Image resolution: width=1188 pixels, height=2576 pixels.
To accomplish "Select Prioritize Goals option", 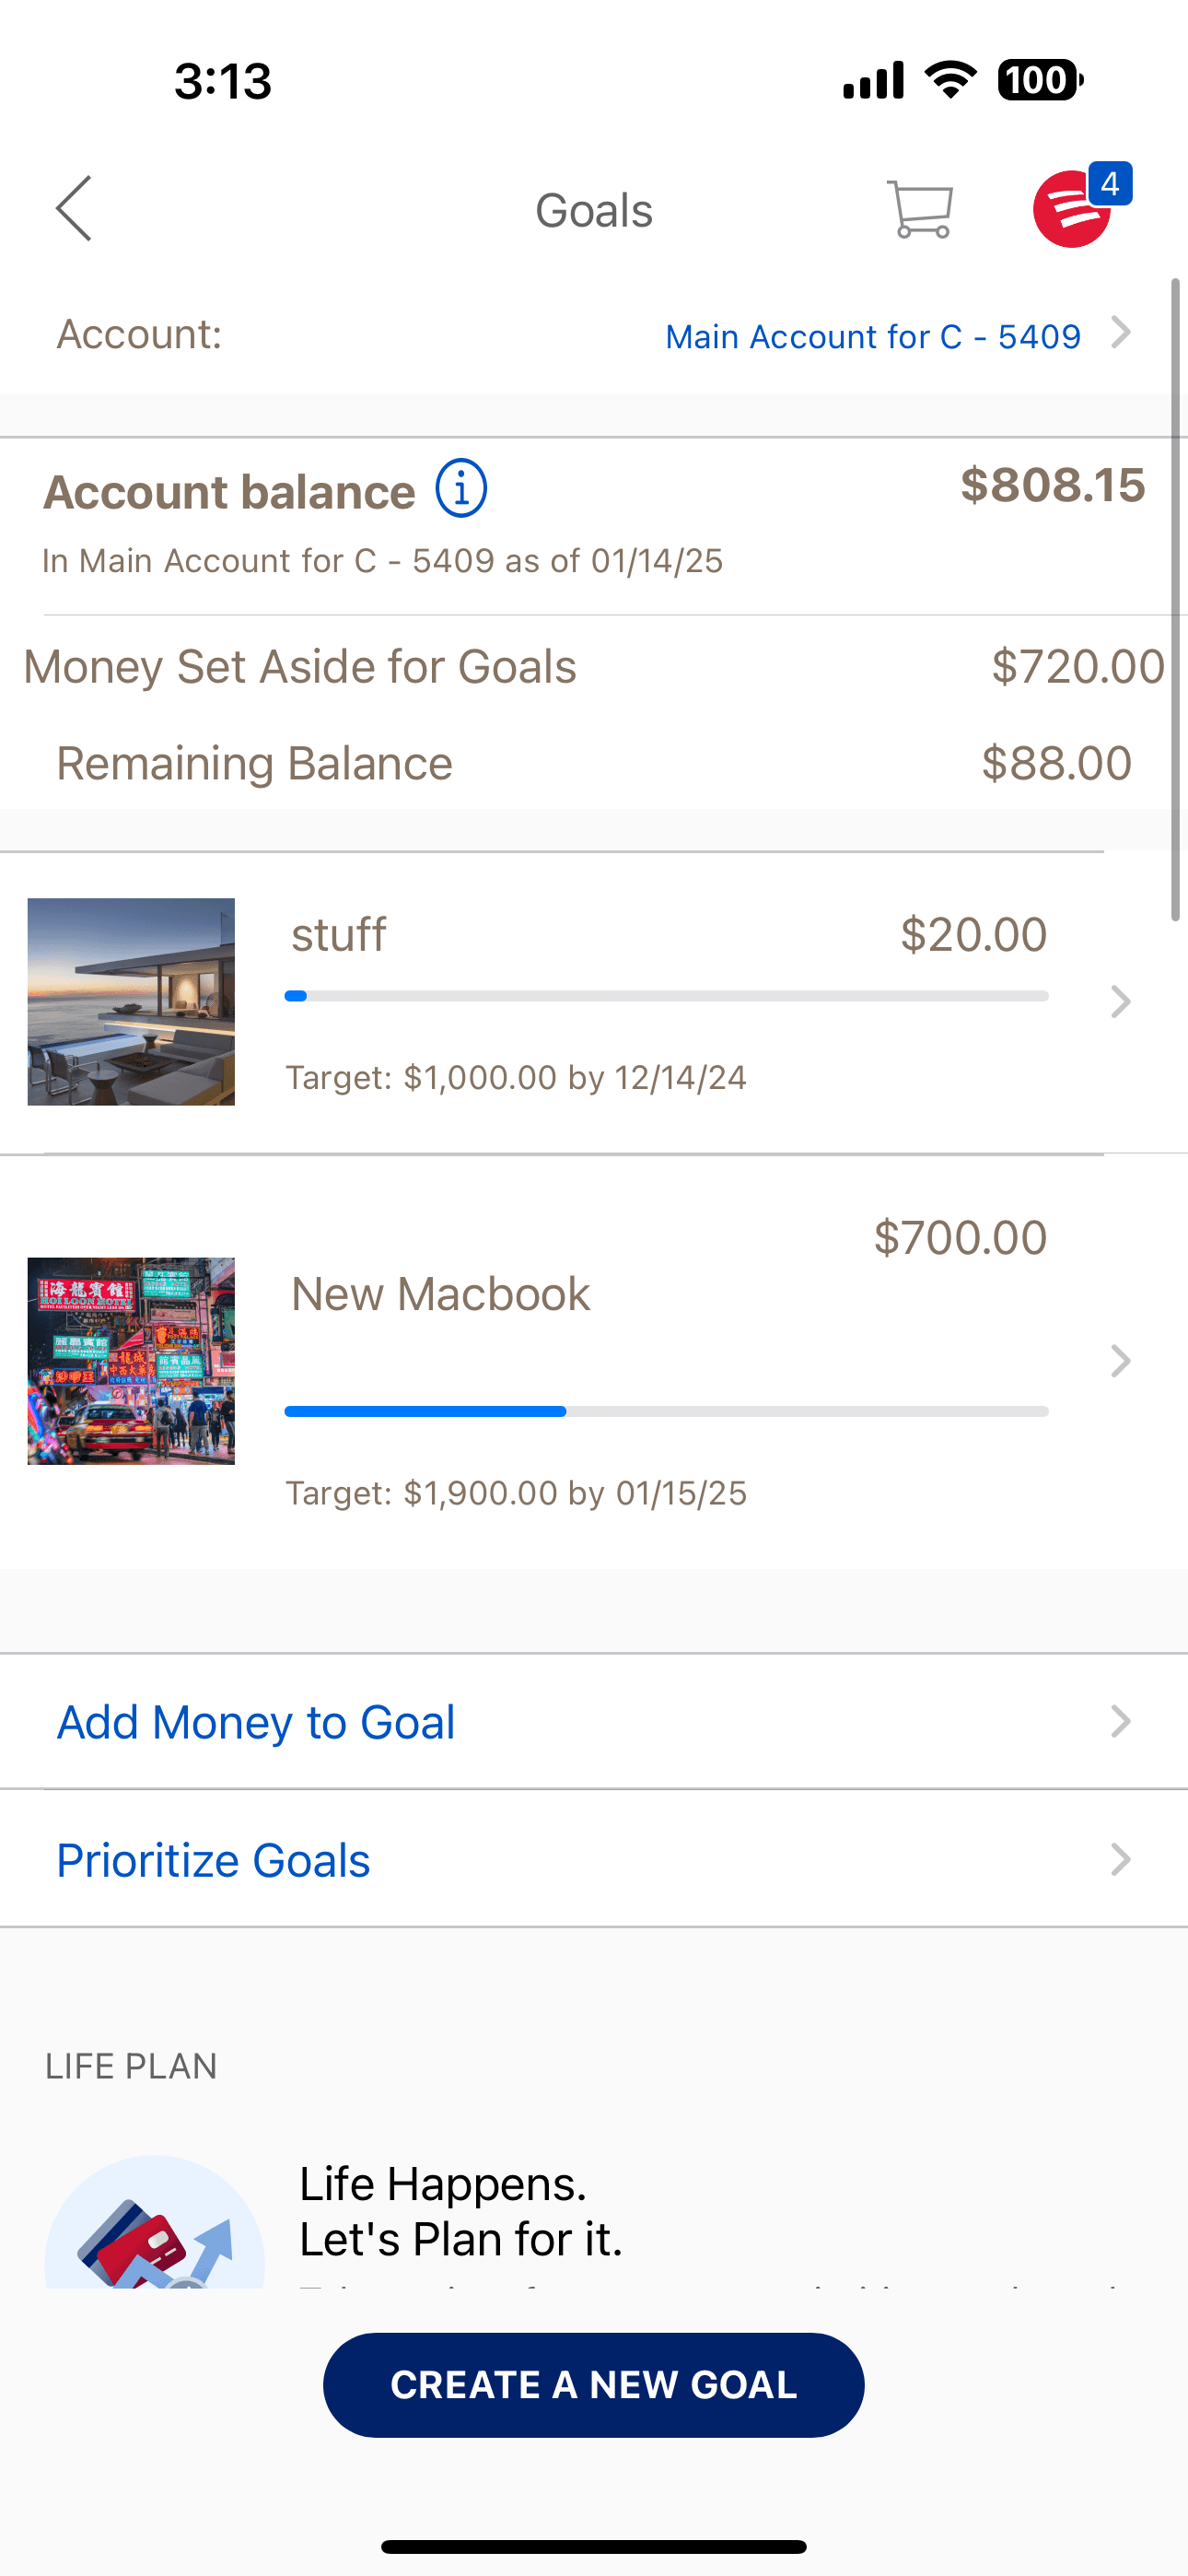I will (594, 1859).
